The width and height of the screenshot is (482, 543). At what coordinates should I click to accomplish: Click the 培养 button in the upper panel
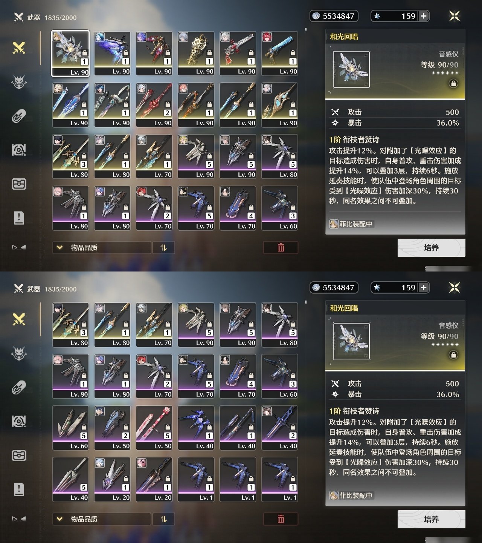[x=431, y=248]
